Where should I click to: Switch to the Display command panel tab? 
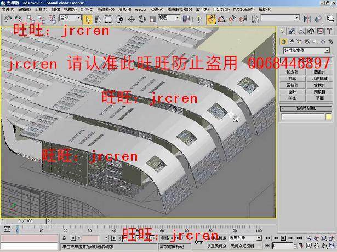(x=320, y=31)
